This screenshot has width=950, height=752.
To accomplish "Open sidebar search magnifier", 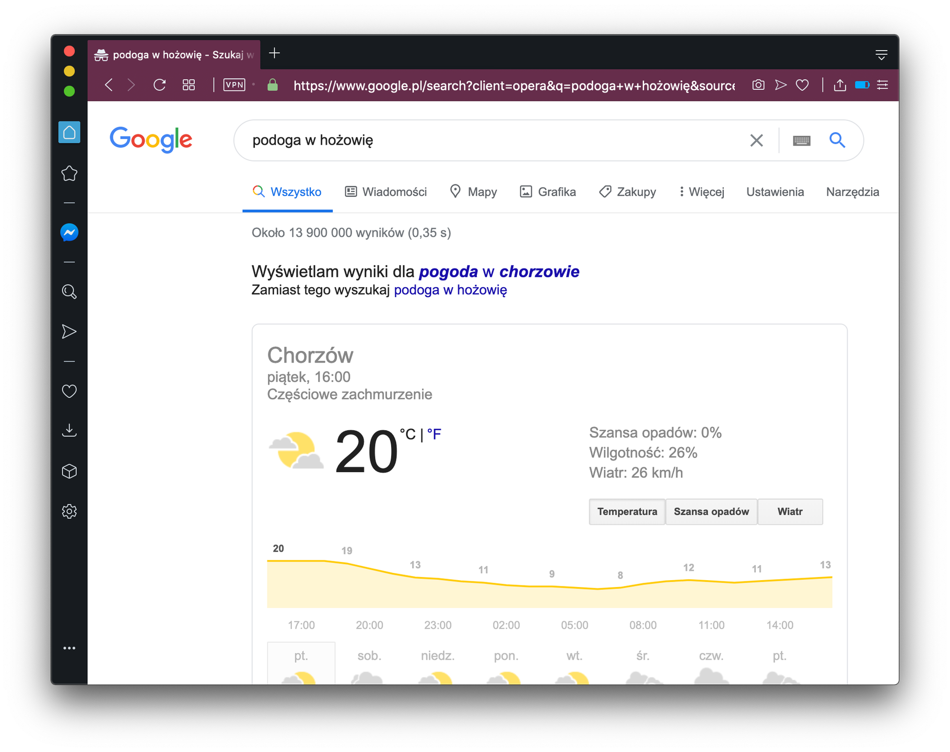I will pos(69,291).
